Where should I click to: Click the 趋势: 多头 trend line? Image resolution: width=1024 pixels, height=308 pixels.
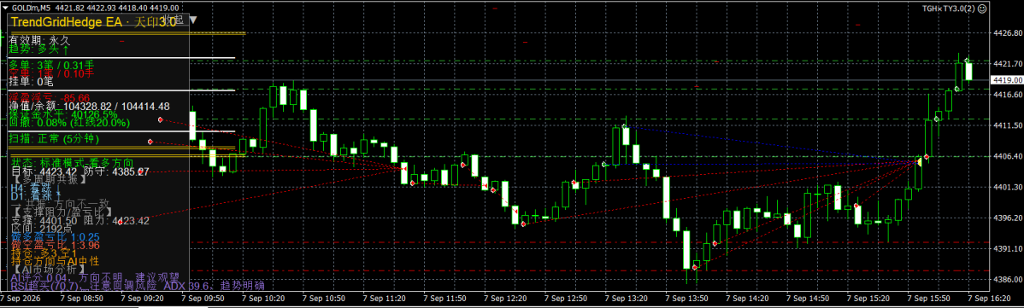38,49
